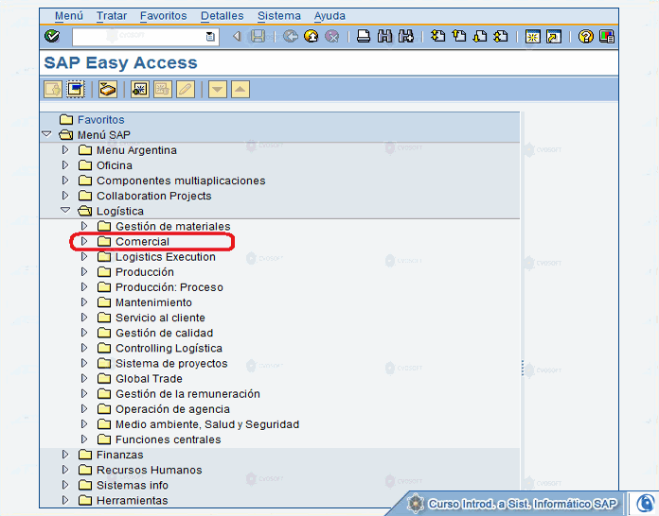Click the Next Page icon
This screenshot has width=659, height=516.
[x=480, y=36]
